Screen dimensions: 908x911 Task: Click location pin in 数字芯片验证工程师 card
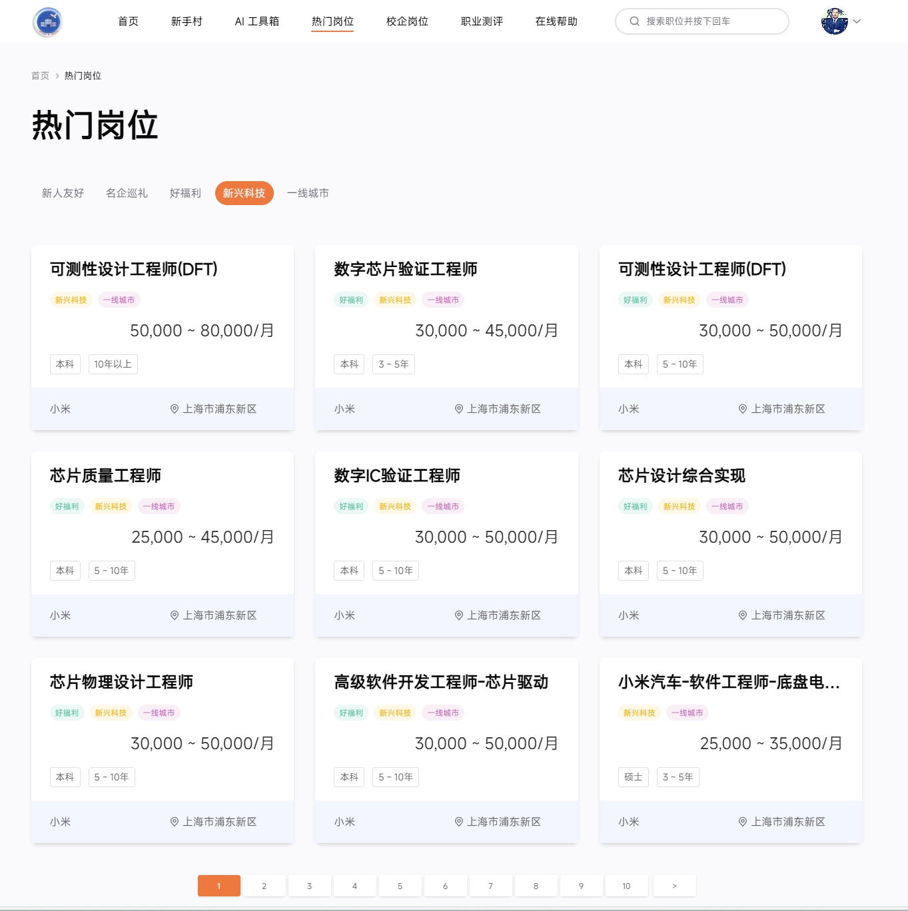pyautogui.click(x=459, y=409)
